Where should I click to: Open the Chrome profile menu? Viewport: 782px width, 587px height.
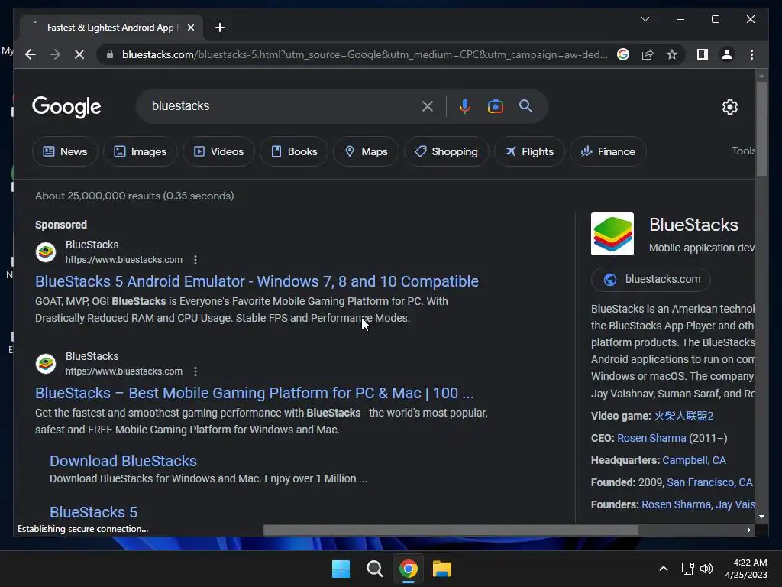tap(727, 54)
